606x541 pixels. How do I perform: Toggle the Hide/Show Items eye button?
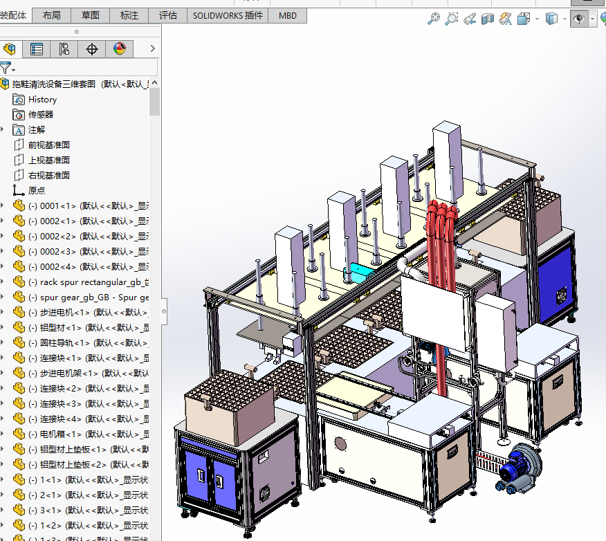(x=578, y=19)
